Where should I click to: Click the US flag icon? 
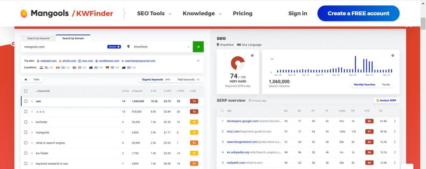pos(74,67)
